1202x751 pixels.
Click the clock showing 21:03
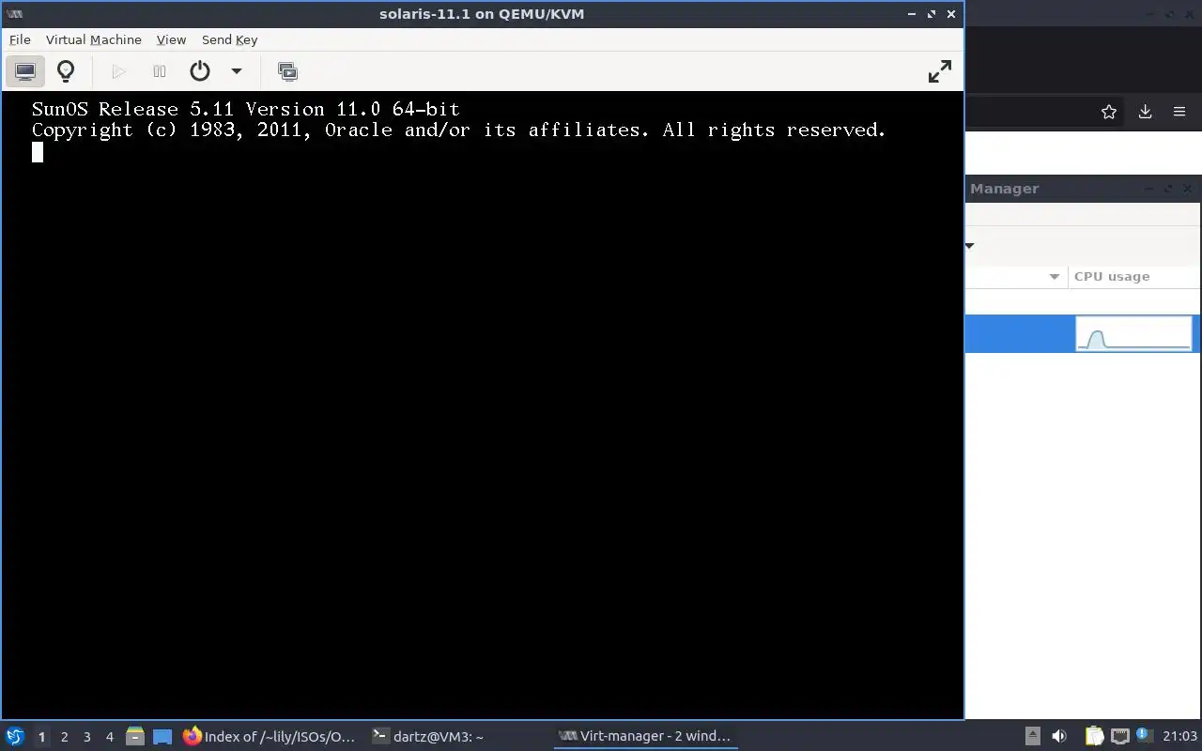point(1179,736)
